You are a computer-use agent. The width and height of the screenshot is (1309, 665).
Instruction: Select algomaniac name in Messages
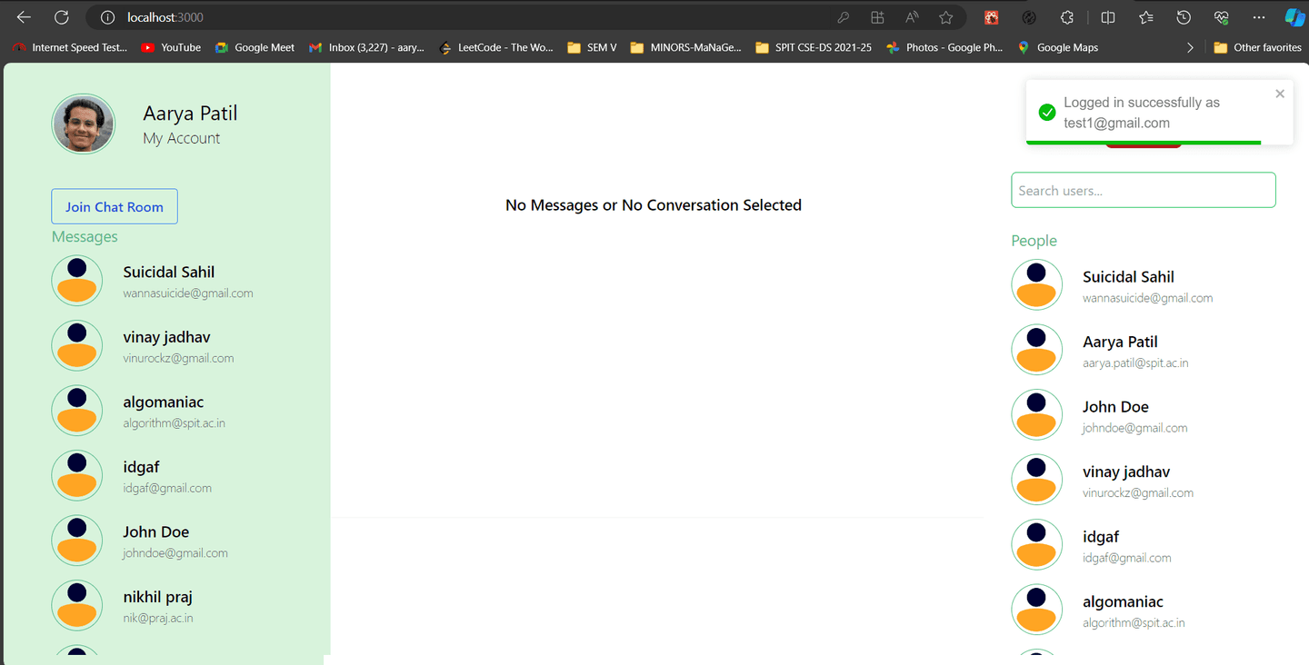pyautogui.click(x=164, y=402)
